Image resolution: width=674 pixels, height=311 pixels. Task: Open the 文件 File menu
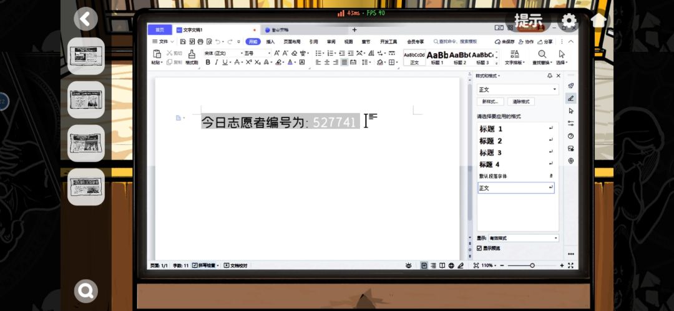(163, 42)
